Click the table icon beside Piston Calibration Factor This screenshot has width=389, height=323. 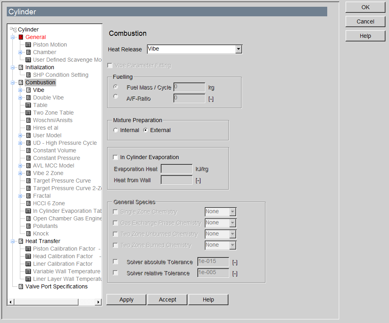tap(28, 249)
